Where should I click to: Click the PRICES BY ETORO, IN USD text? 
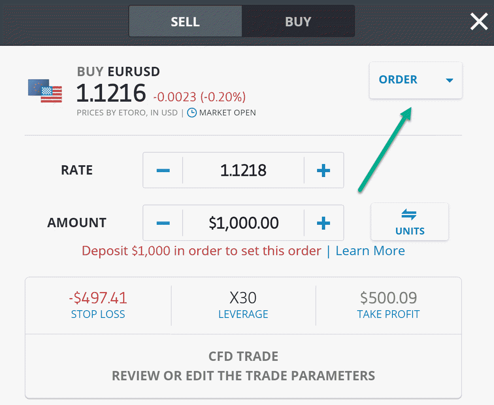point(127,113)
